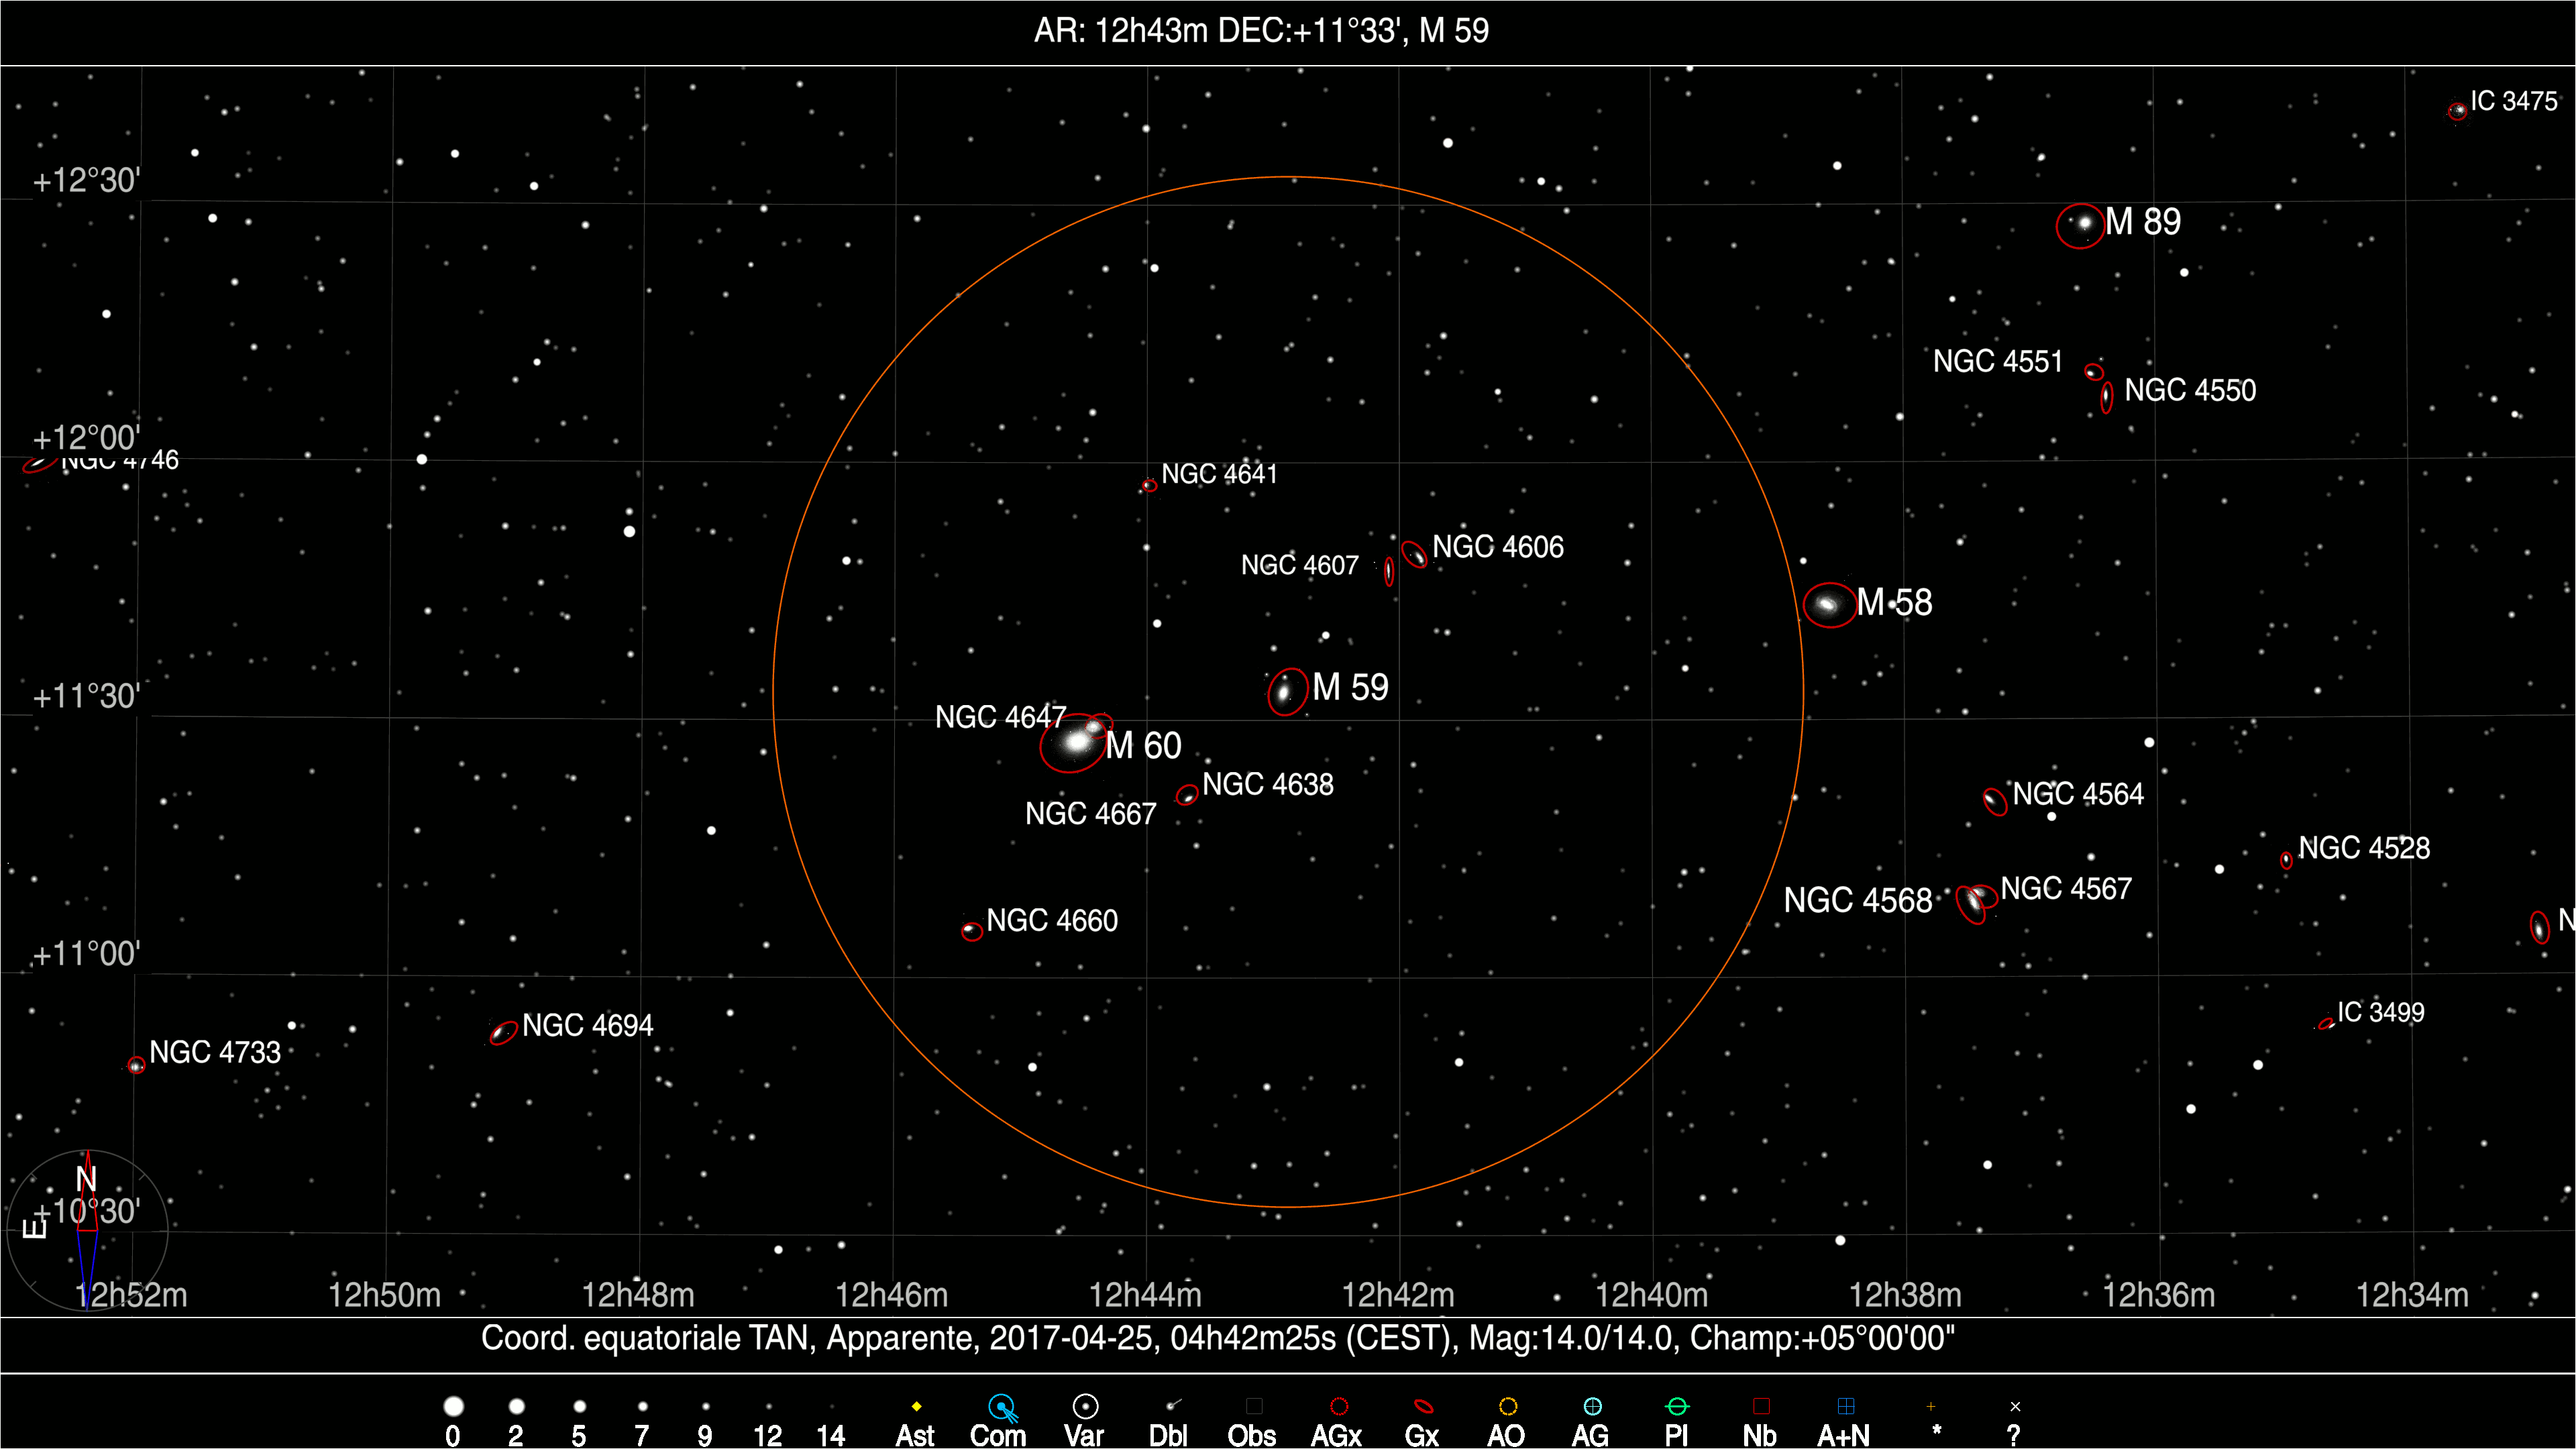The height and width of the screenshot is (1449, 2576).
Task: Click the NGC 4660 galaxy marker
Action: [x=971, y=931]
